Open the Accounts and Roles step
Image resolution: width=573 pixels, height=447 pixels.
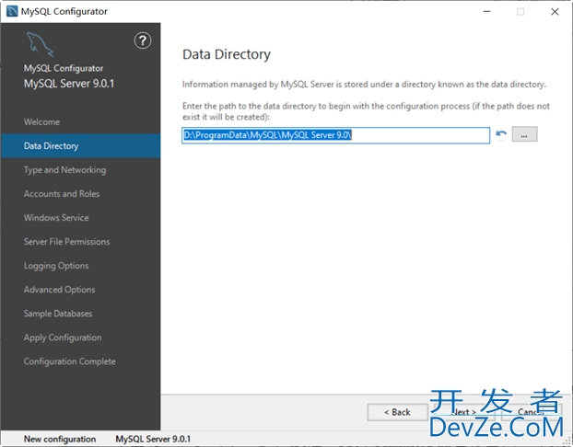[x=62, y=194]
